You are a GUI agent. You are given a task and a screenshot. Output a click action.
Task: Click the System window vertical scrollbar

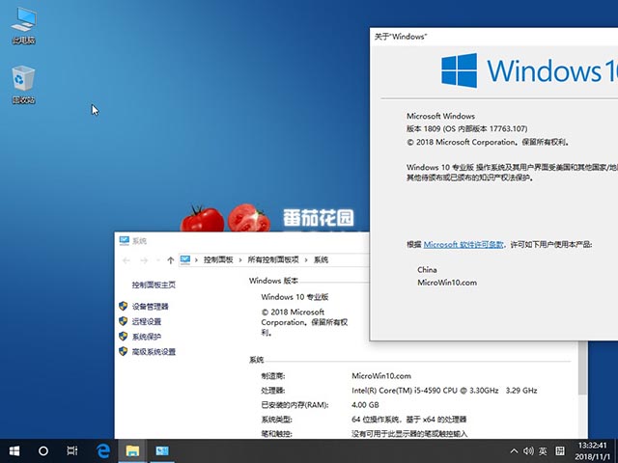(582, 368)
